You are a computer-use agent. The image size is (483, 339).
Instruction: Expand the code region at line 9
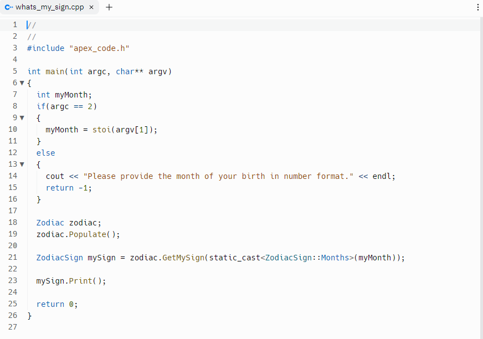tap(22, 117)
